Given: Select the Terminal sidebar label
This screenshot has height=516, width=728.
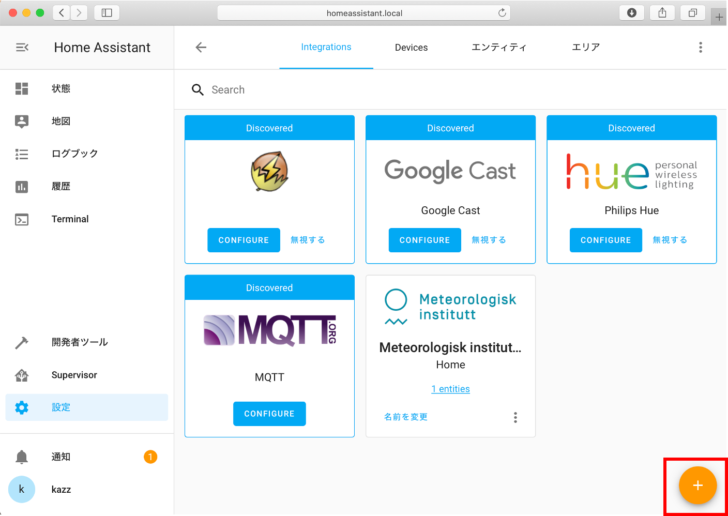Looking at the screenshot, I should (x=70, y=219).
